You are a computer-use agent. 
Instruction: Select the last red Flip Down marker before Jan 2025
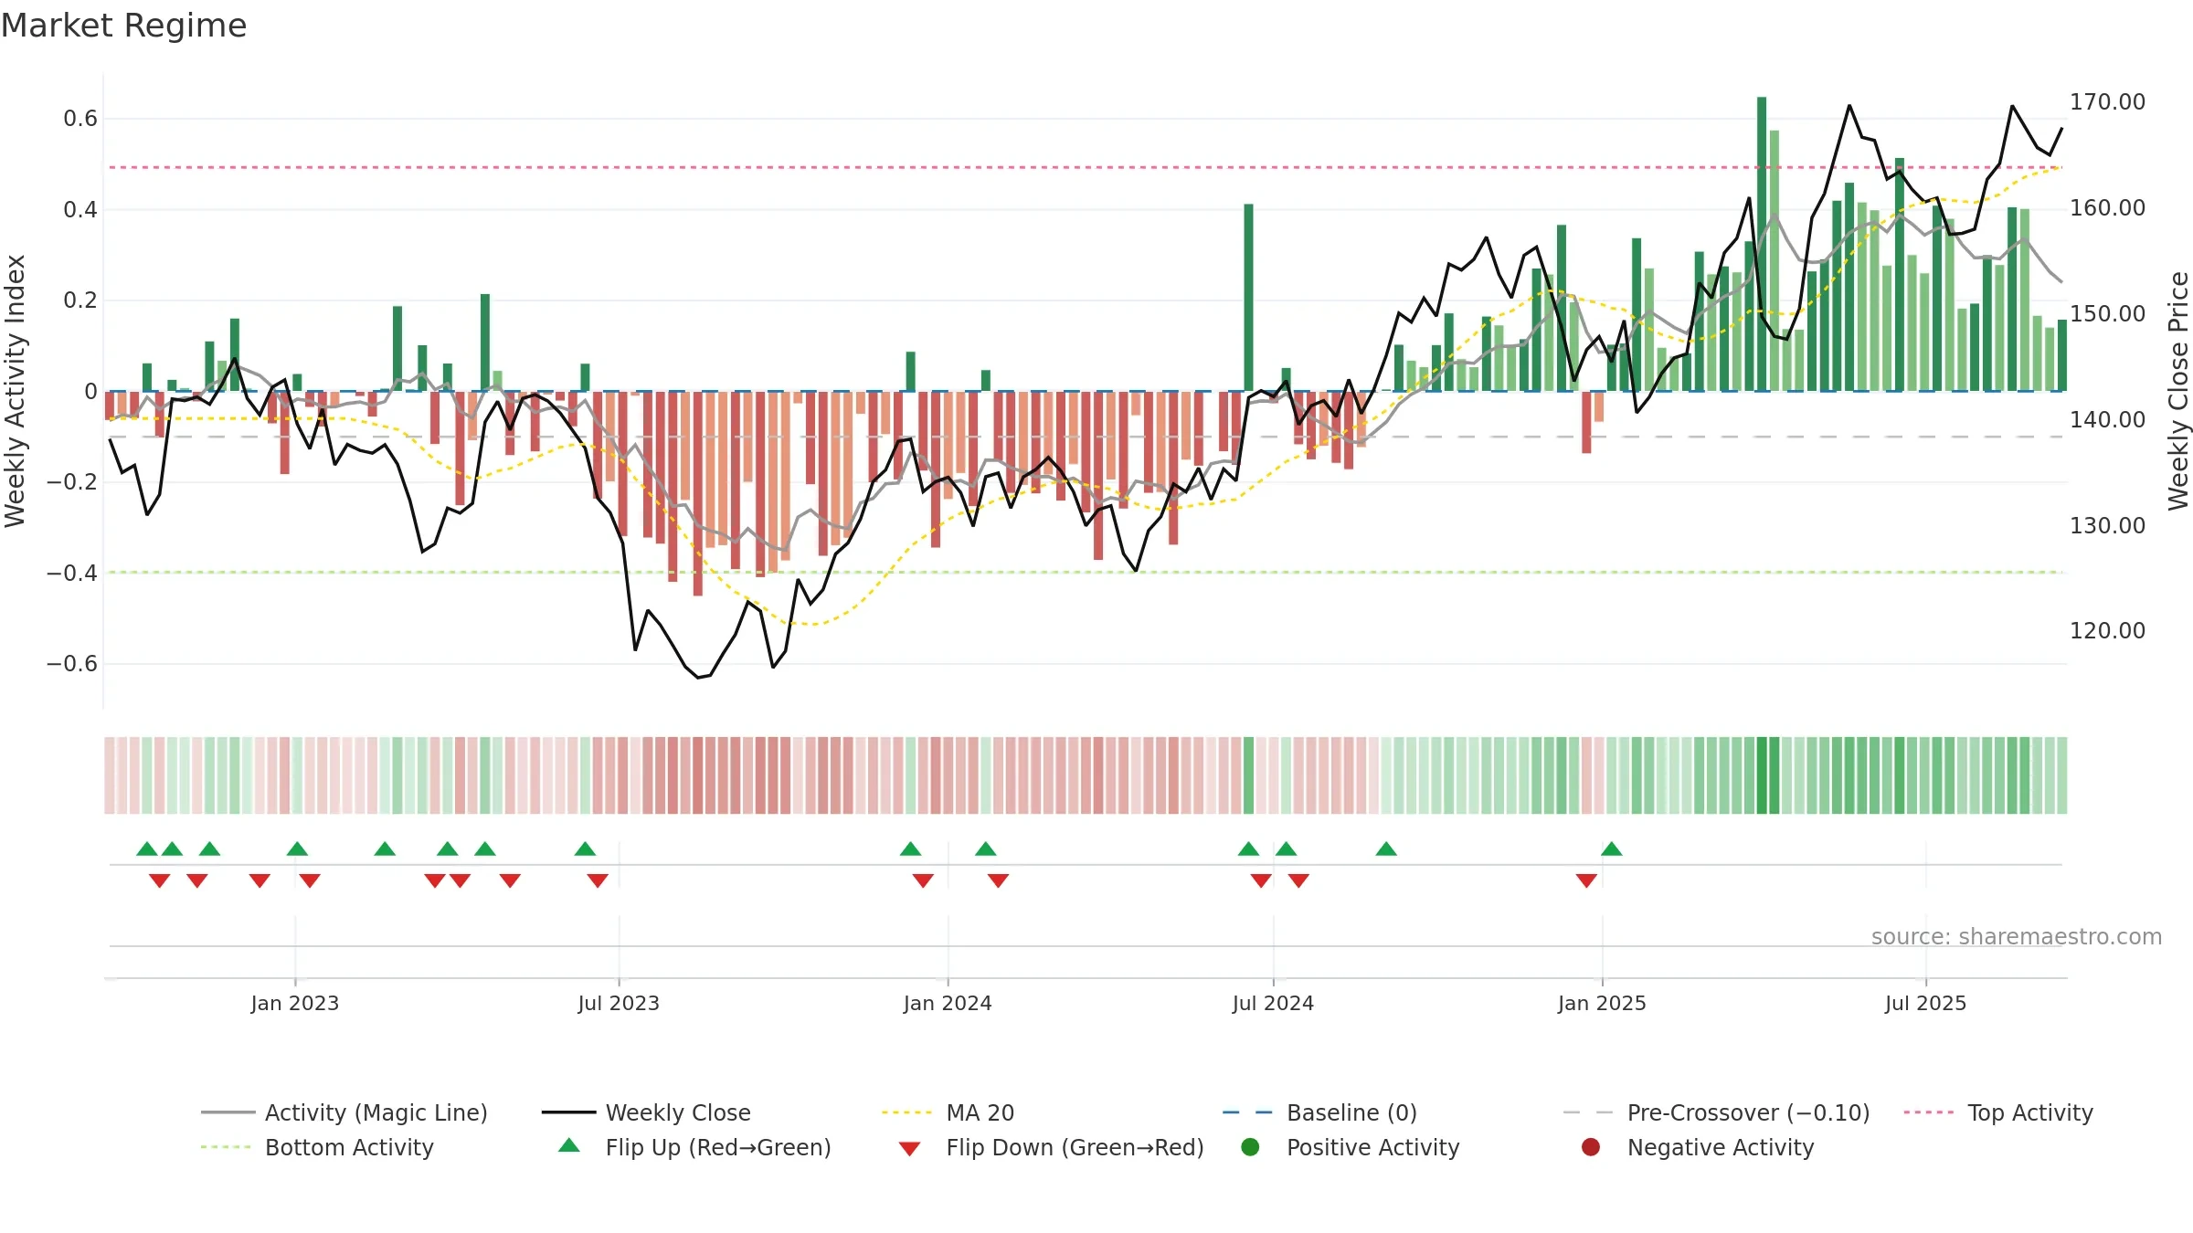(1586, 880)
